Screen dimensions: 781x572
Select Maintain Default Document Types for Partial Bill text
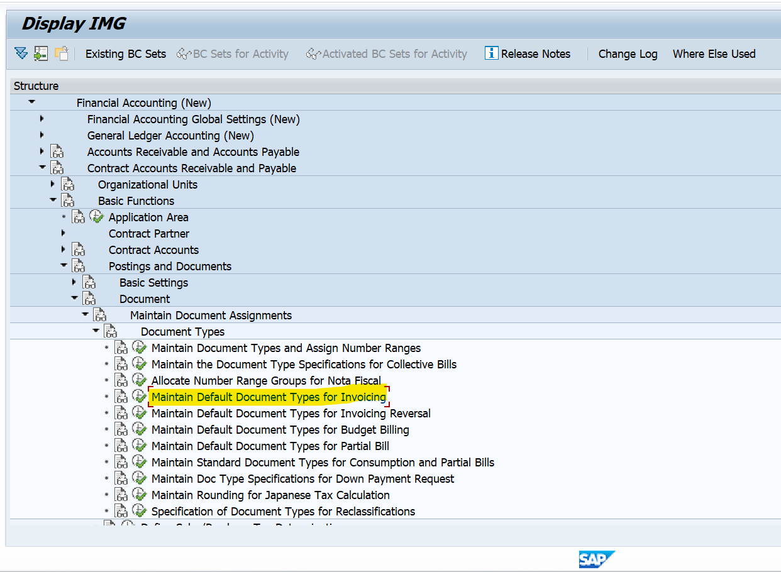point(270,446)
